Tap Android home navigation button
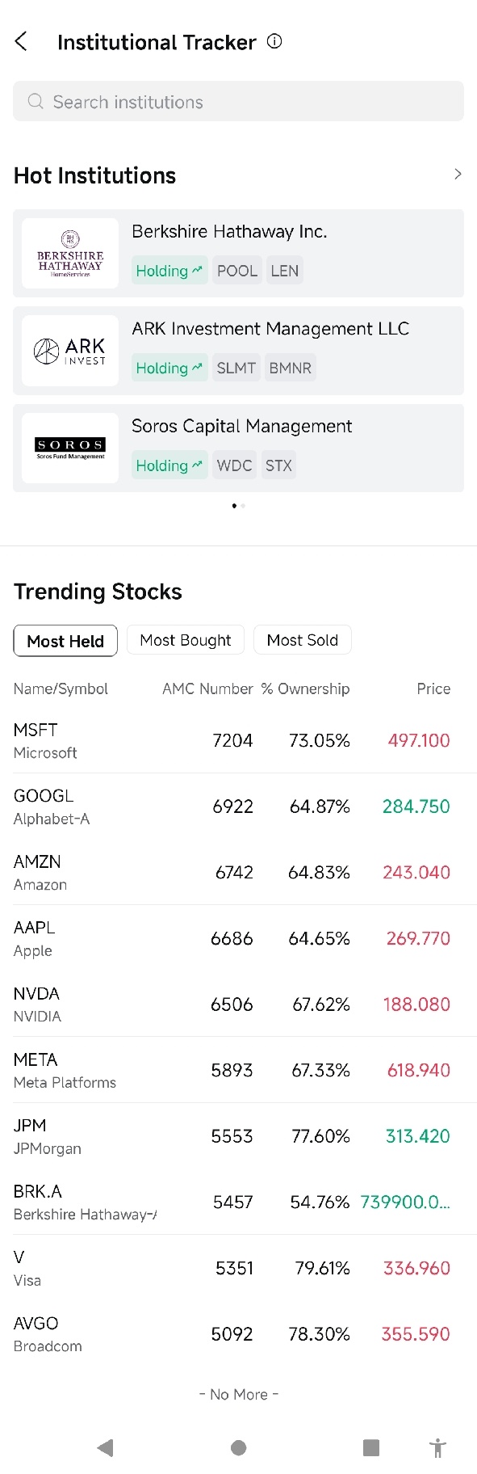Screen dimensions: 477x1474 (x=238, y=1447)
